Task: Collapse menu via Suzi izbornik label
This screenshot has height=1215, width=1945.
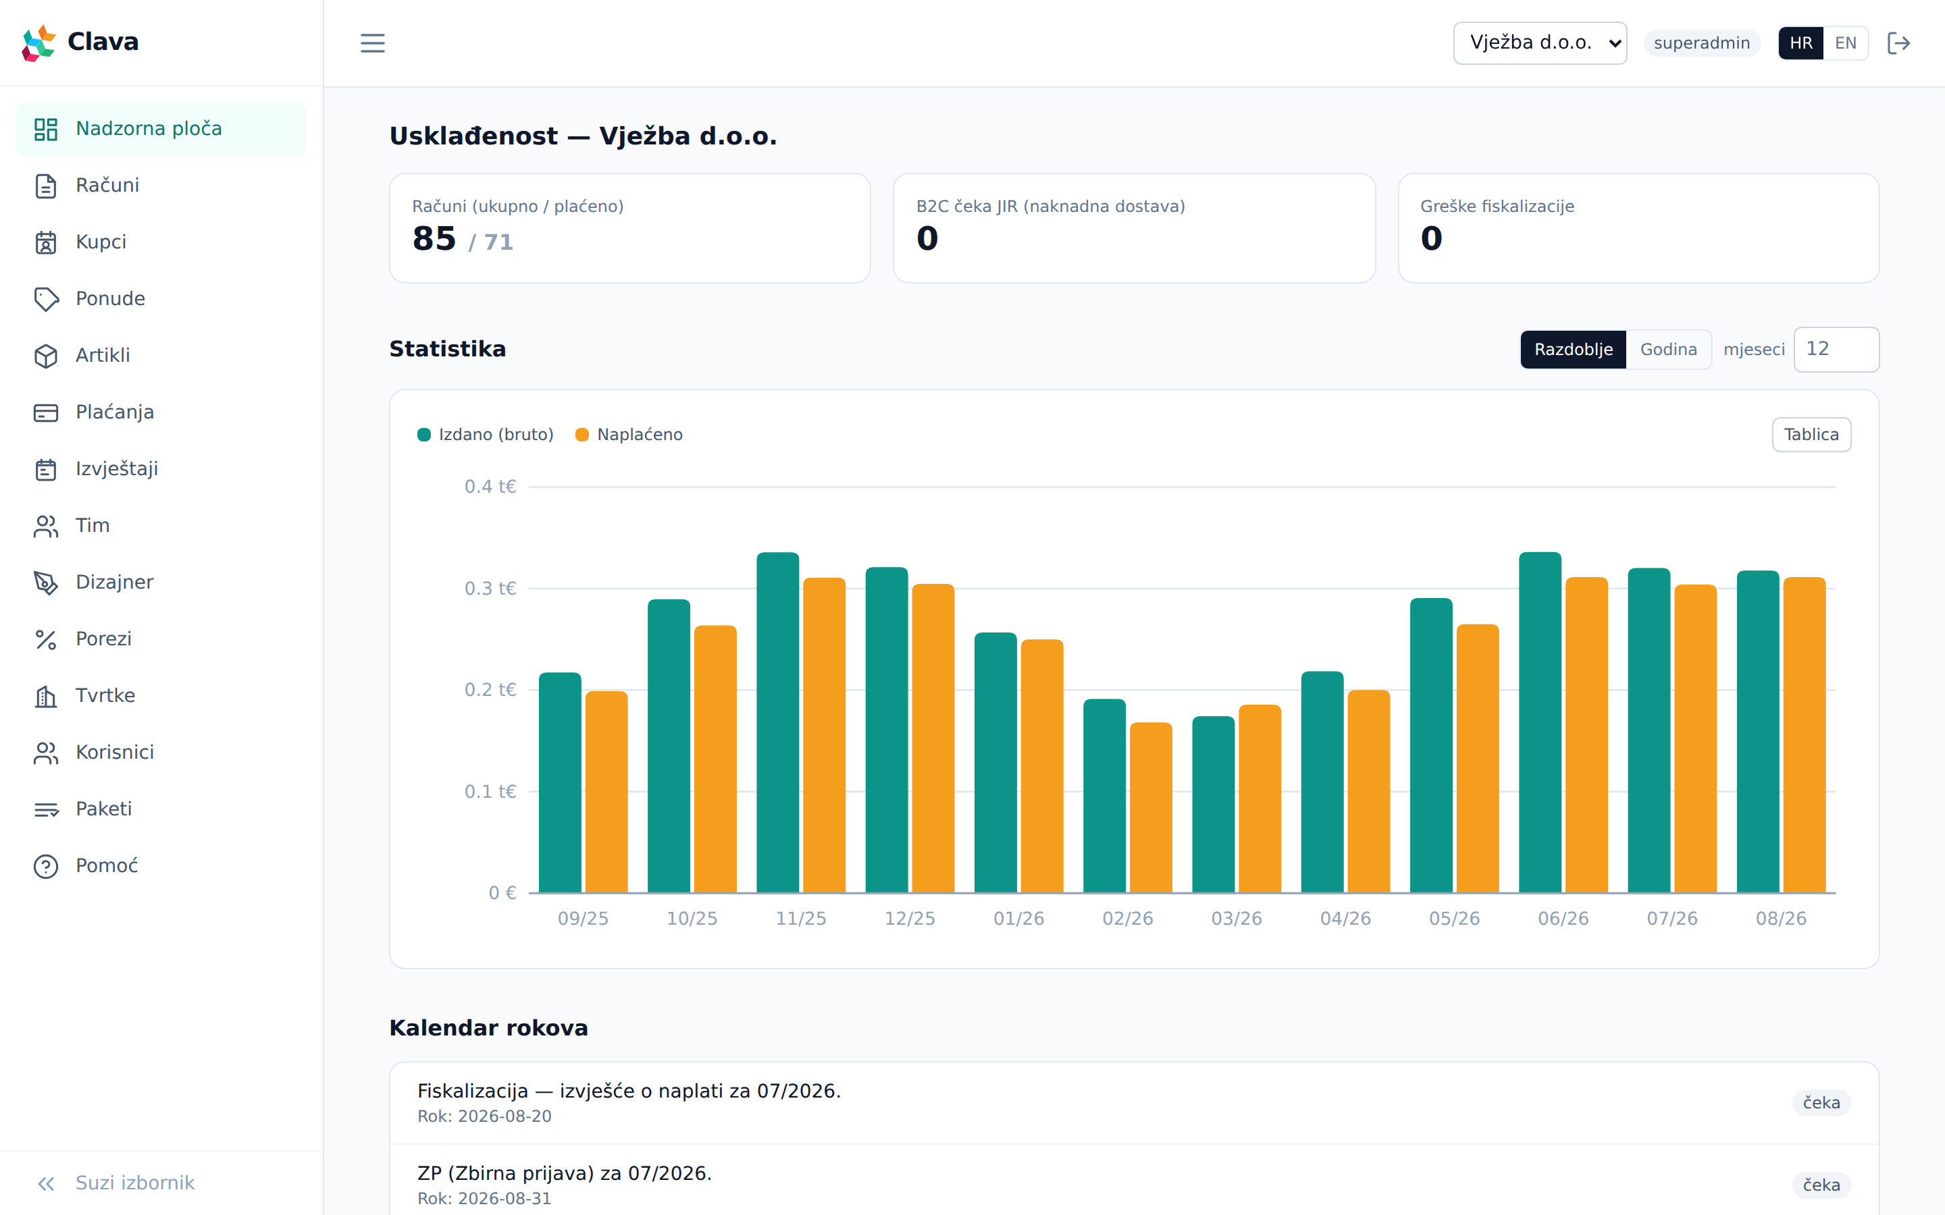Action: point(135,1183)
